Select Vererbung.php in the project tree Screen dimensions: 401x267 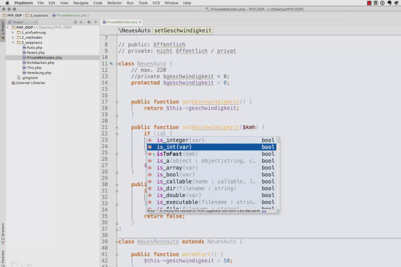pyautogui.click(x=37, y=73)
